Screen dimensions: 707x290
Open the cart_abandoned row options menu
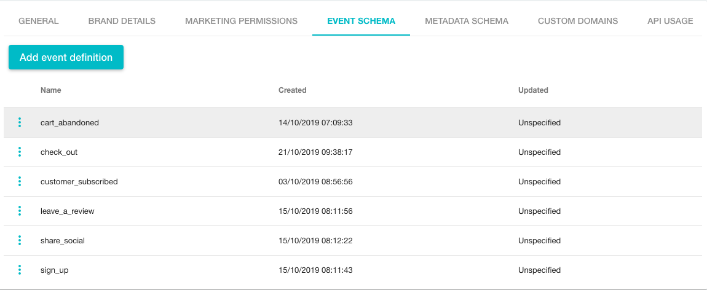pyautogui.click(x=20, y=122)
